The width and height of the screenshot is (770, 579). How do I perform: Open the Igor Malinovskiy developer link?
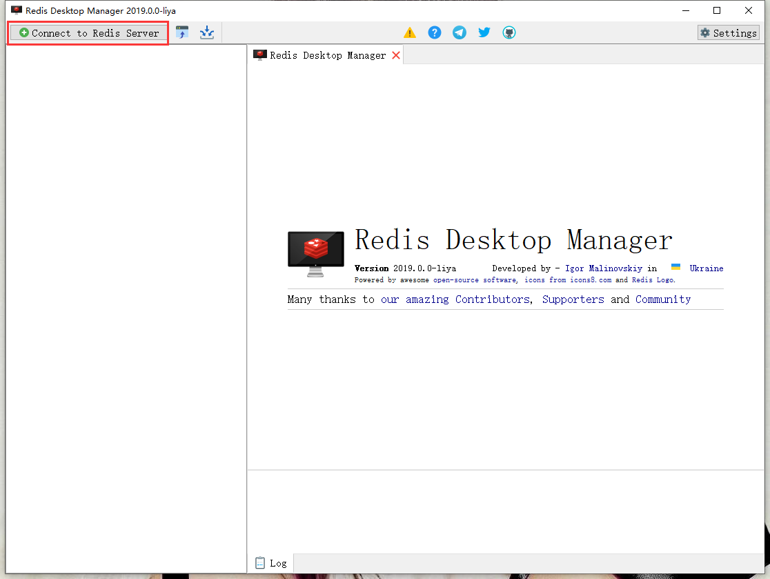(604, 268)
